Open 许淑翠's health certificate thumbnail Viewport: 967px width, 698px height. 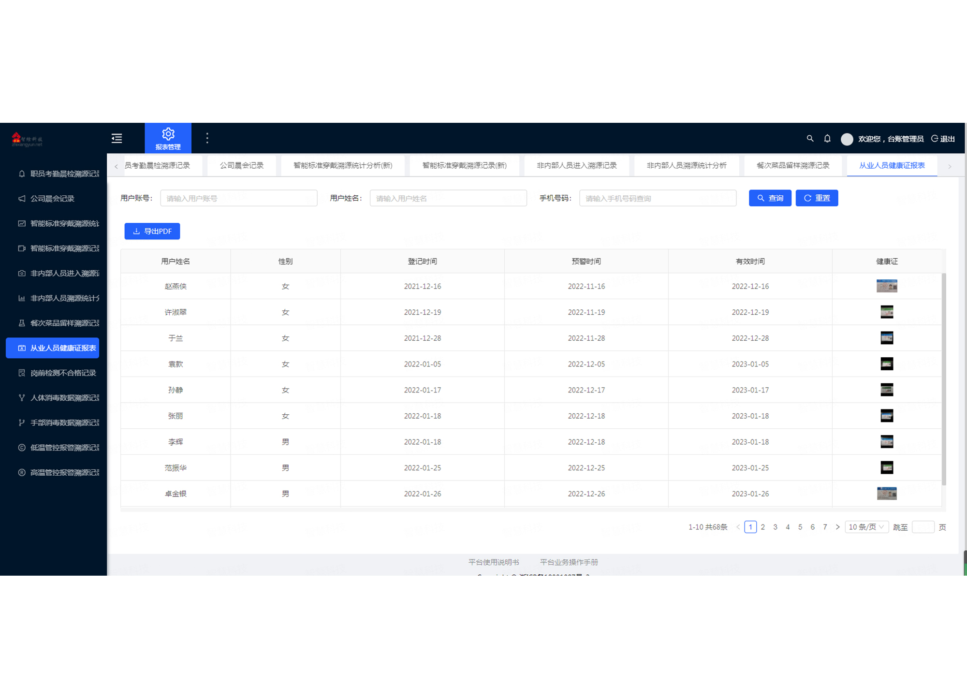[887, 312]
